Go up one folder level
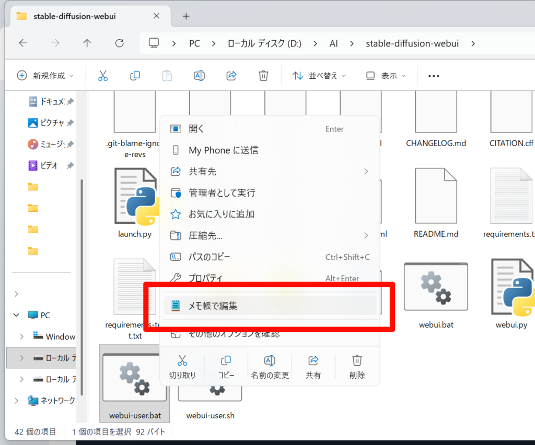 click(87, 43)
